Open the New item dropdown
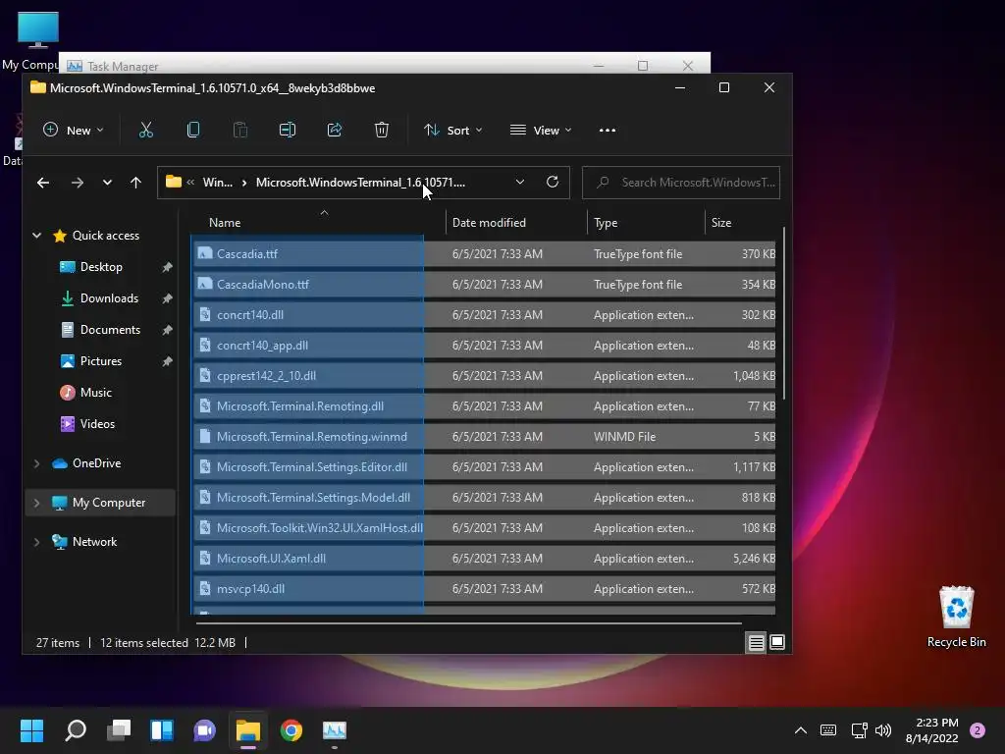1005x754 pixels. (x=73, y=131)
